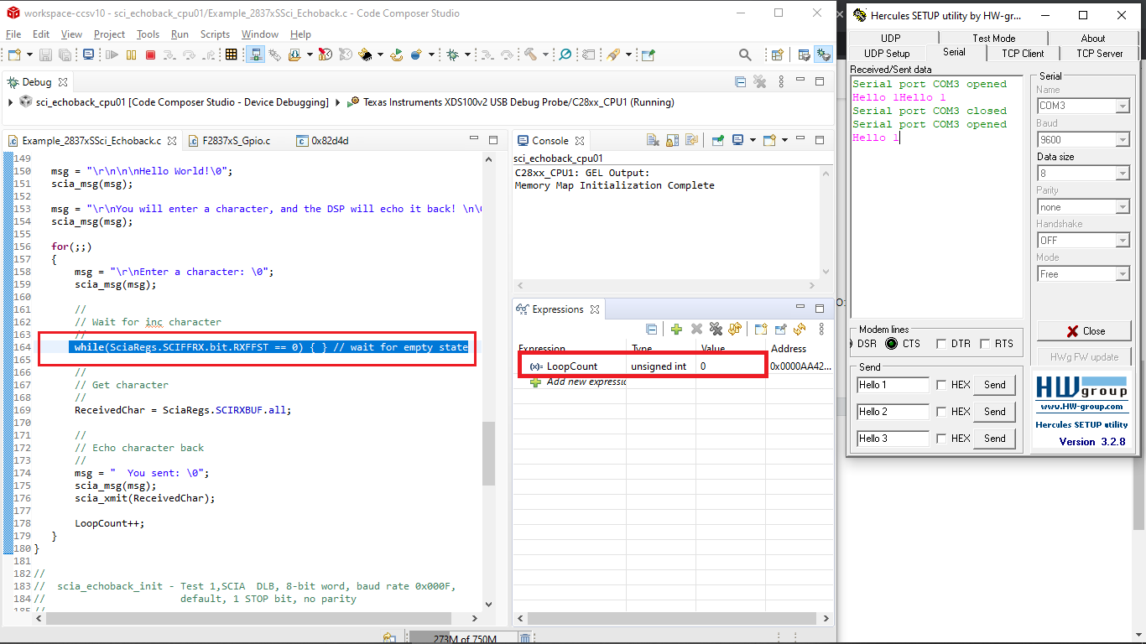Toggle the DSR modem line indicator

point(851,344)
